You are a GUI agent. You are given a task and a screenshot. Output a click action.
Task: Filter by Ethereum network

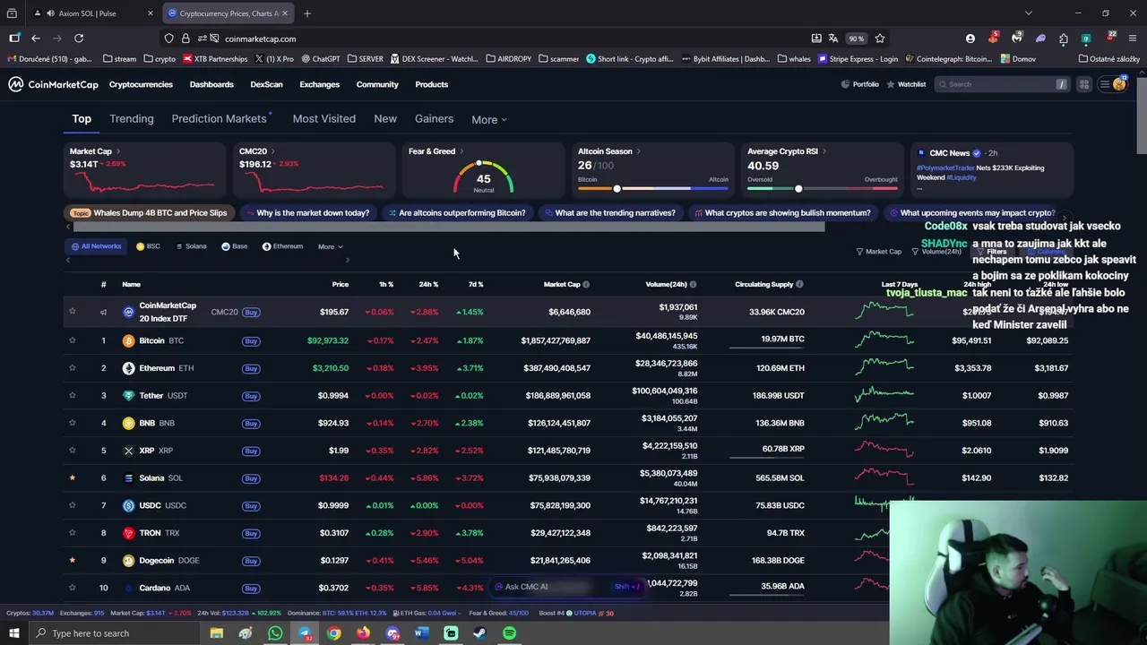[x=282, y=246]
